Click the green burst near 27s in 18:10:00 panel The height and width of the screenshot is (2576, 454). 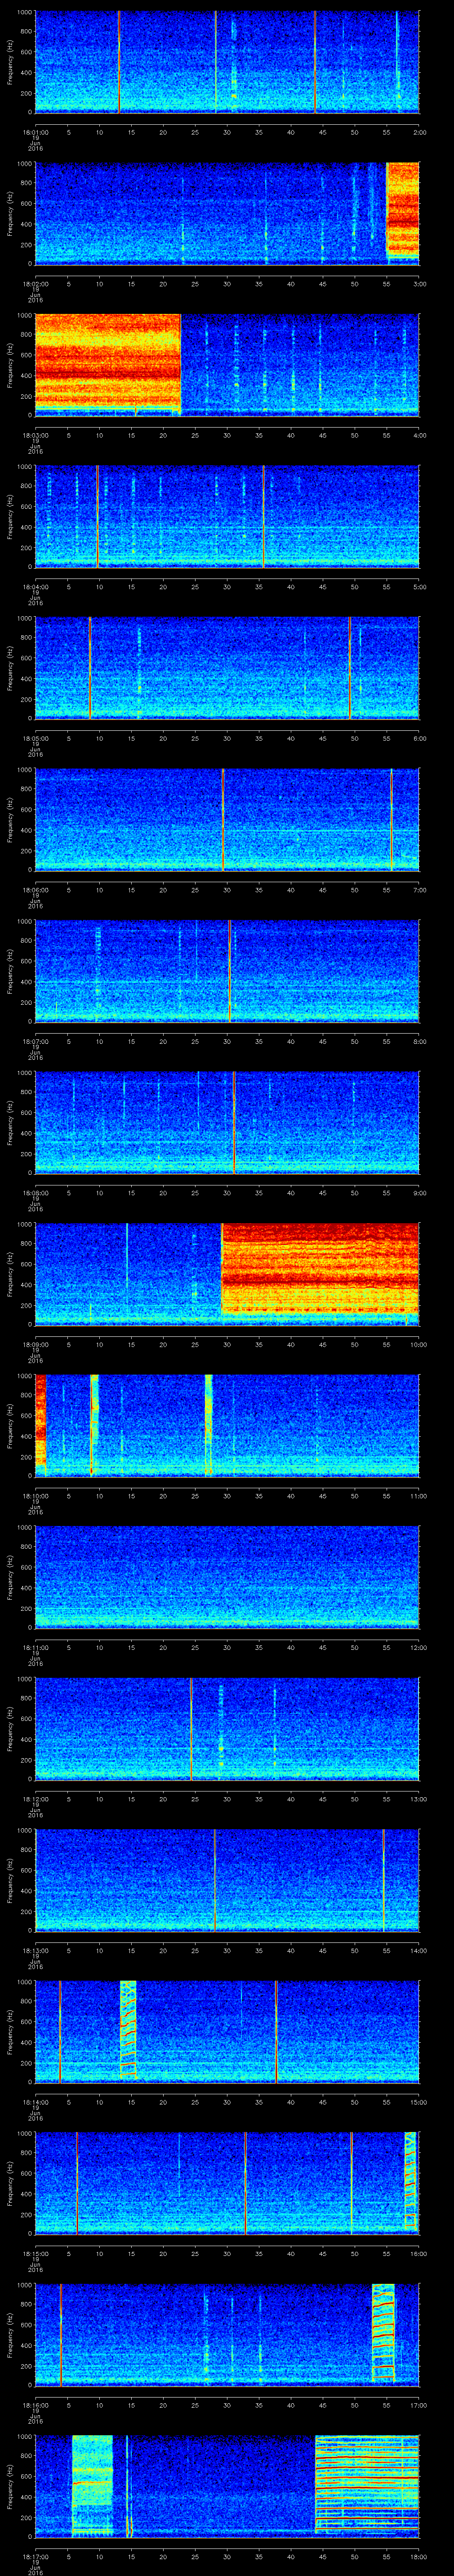pos(208,1423)
